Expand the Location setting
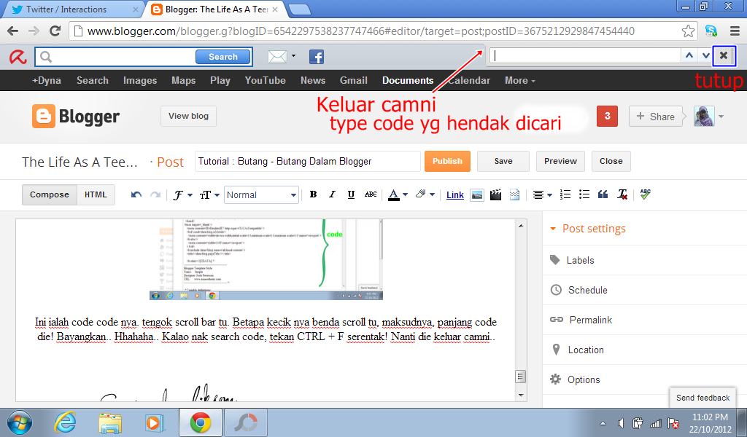747x437 pixels. [578, 350]
